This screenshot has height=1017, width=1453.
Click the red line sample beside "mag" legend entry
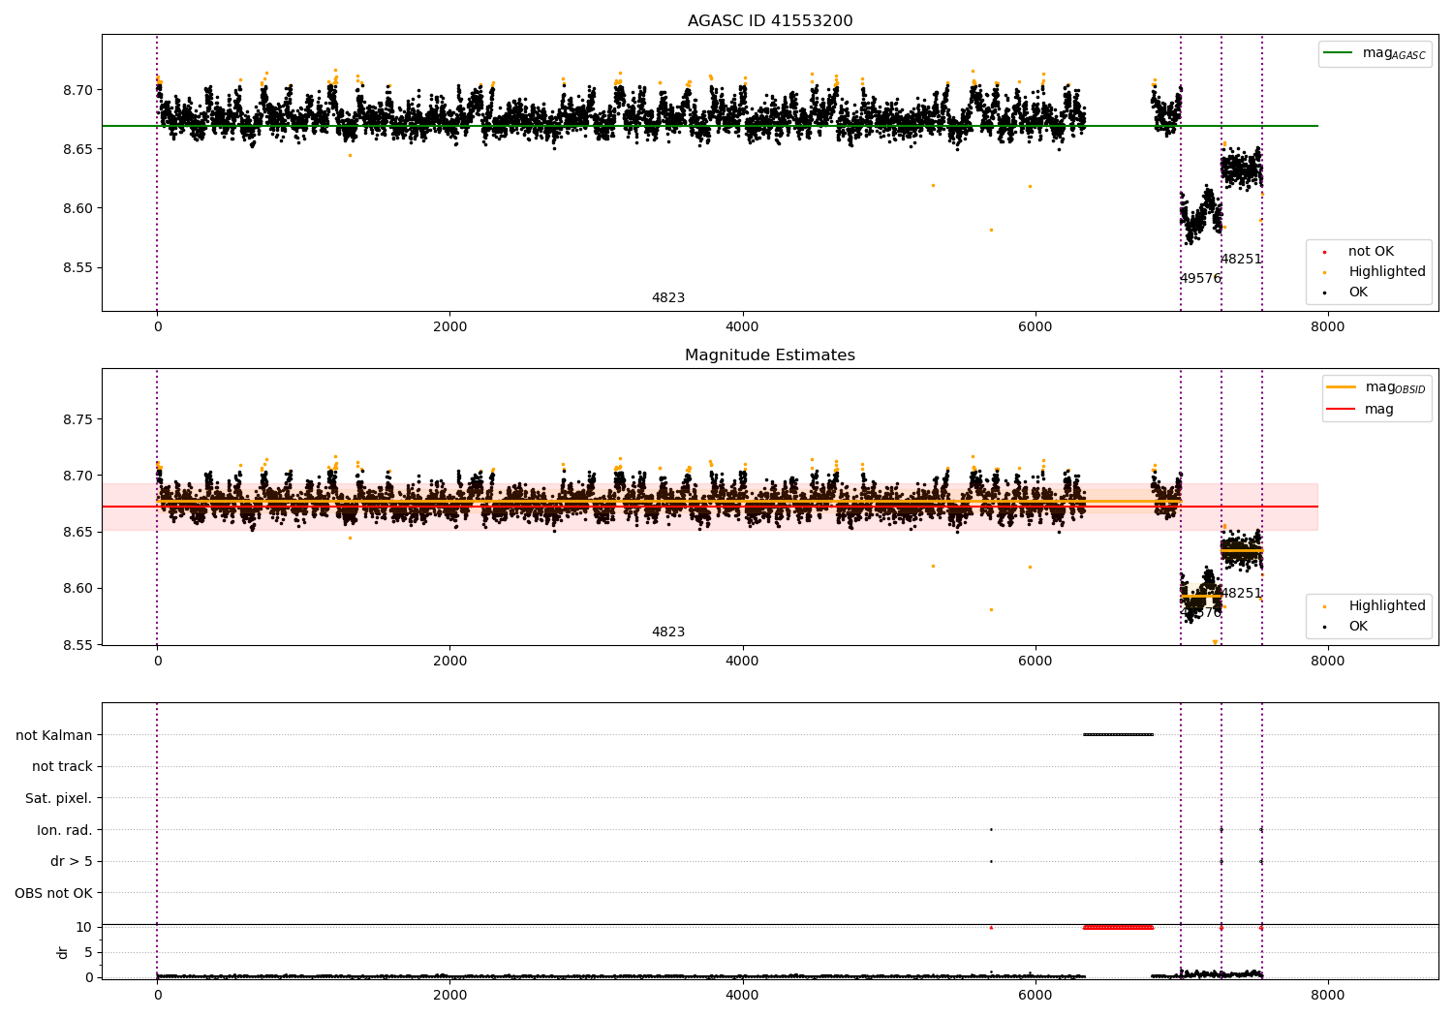[1341, 410]
